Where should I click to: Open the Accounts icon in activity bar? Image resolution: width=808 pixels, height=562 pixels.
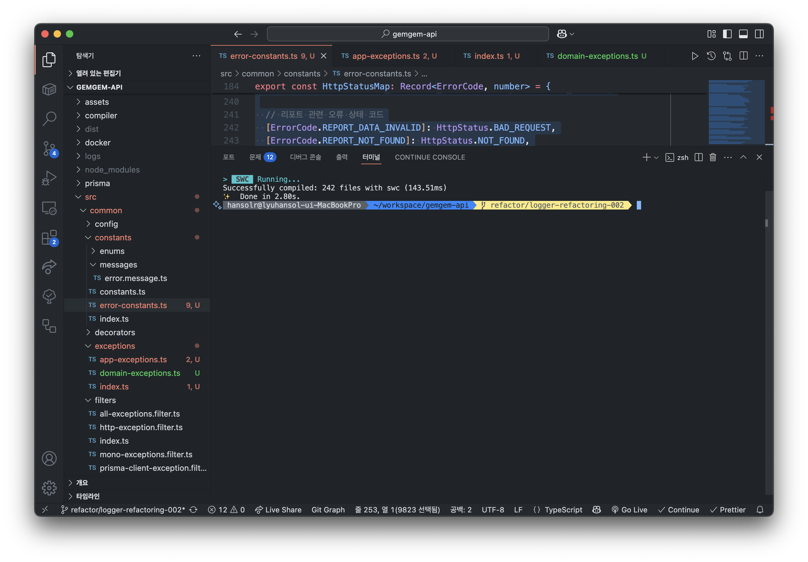[49, 458]
